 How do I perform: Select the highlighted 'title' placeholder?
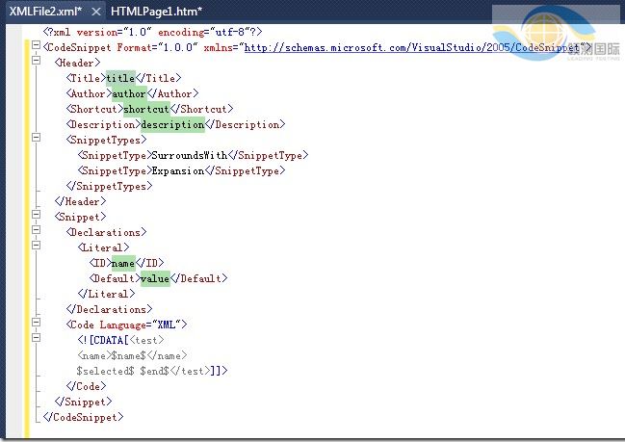[x=120, y=78]
